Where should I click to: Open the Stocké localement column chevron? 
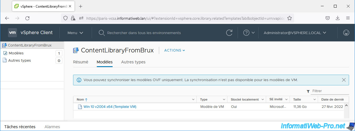point(263,99)
